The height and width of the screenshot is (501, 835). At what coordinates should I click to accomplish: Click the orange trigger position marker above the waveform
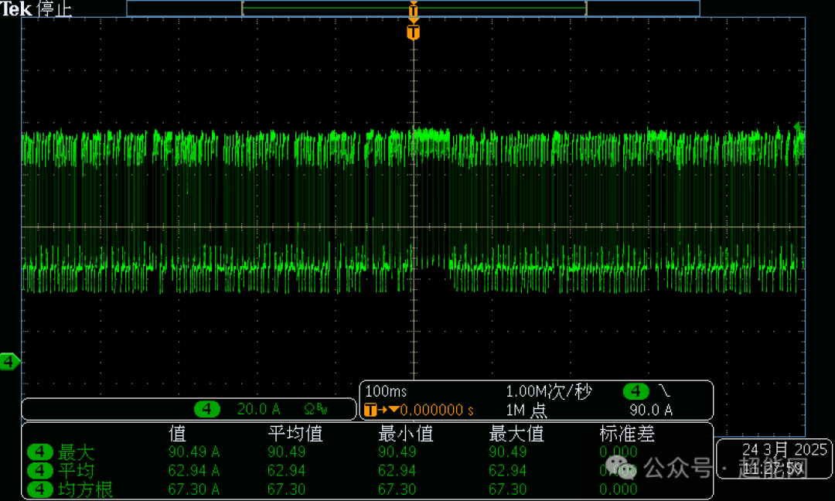click(413, 32)
